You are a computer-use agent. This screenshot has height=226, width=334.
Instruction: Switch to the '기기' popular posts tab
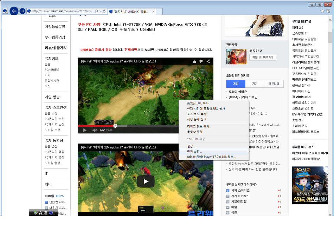click(x=255, y=84)
